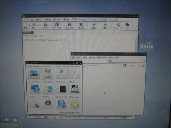Open the Image Viewer launcher
This screenshot has height=128, width=171.
(x=34, y=74)
